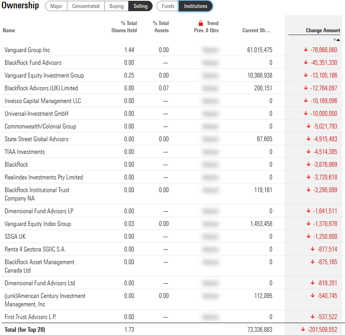Click the Ownership heading
The image size is (345, 335).
click(20, 5)
